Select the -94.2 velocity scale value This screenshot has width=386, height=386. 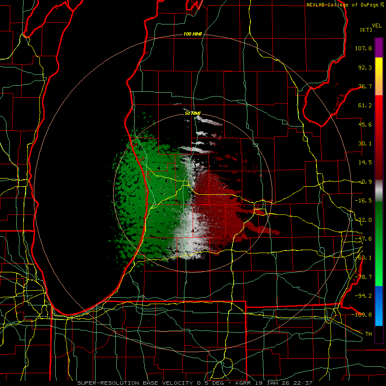363,296
